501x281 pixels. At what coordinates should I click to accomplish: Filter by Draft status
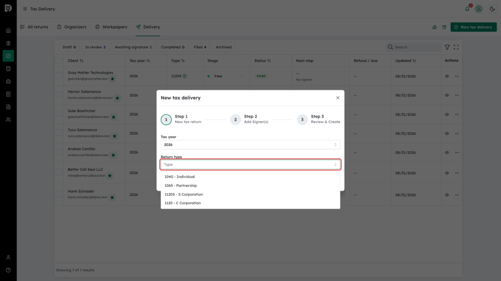[x=69, y=47]
